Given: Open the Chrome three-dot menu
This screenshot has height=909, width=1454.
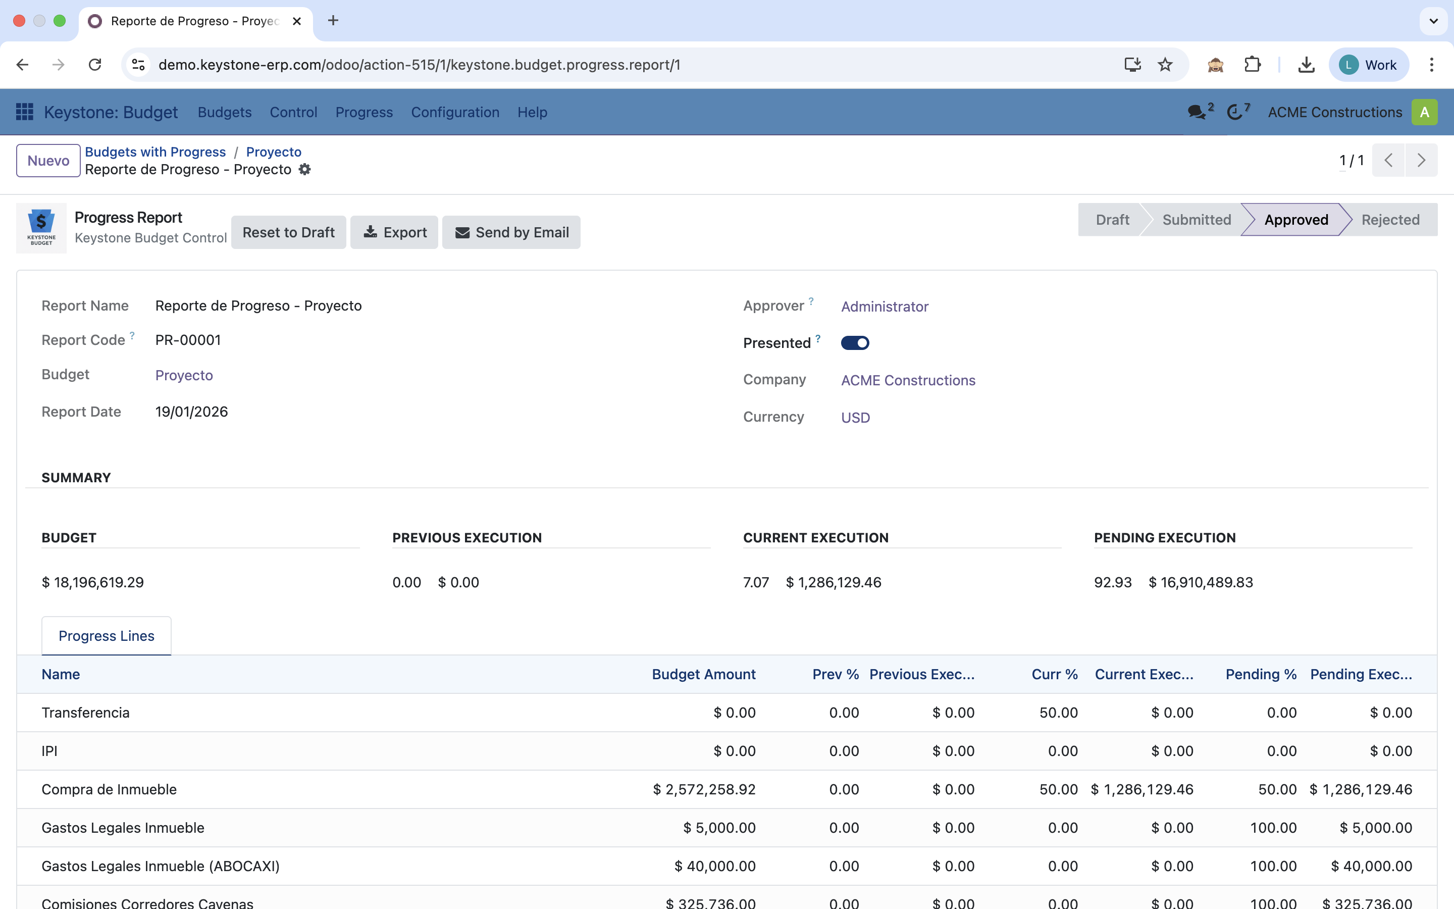Looking at the screenshot, I should click(x=1432, y=64).
